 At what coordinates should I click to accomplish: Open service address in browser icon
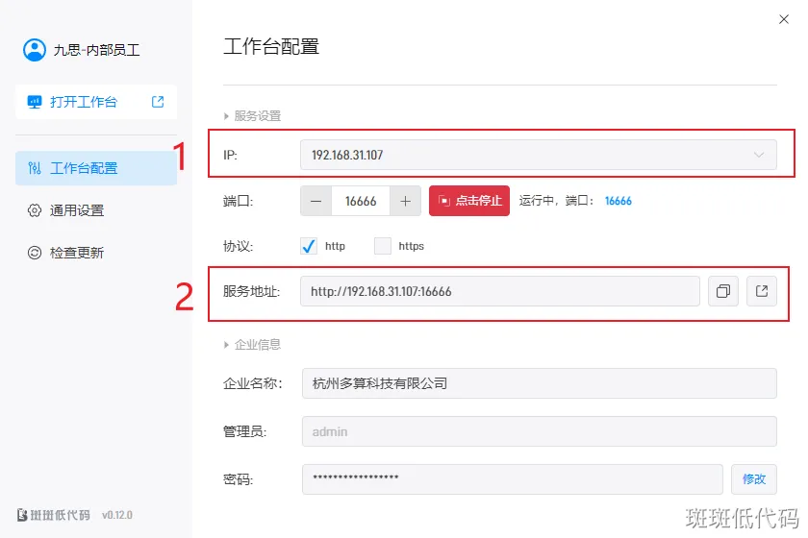click(761, 291)
